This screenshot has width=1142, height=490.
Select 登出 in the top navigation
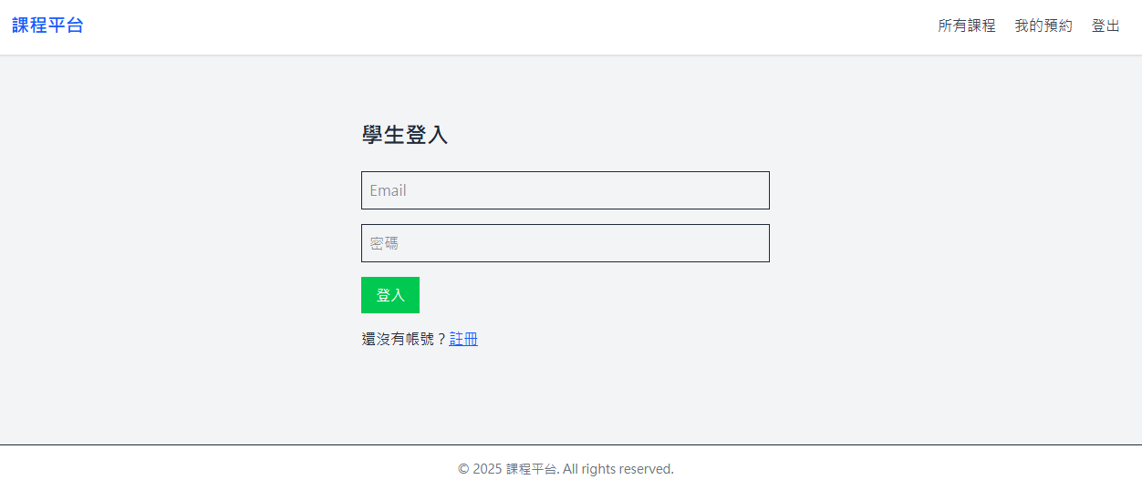click(1106, 26)
